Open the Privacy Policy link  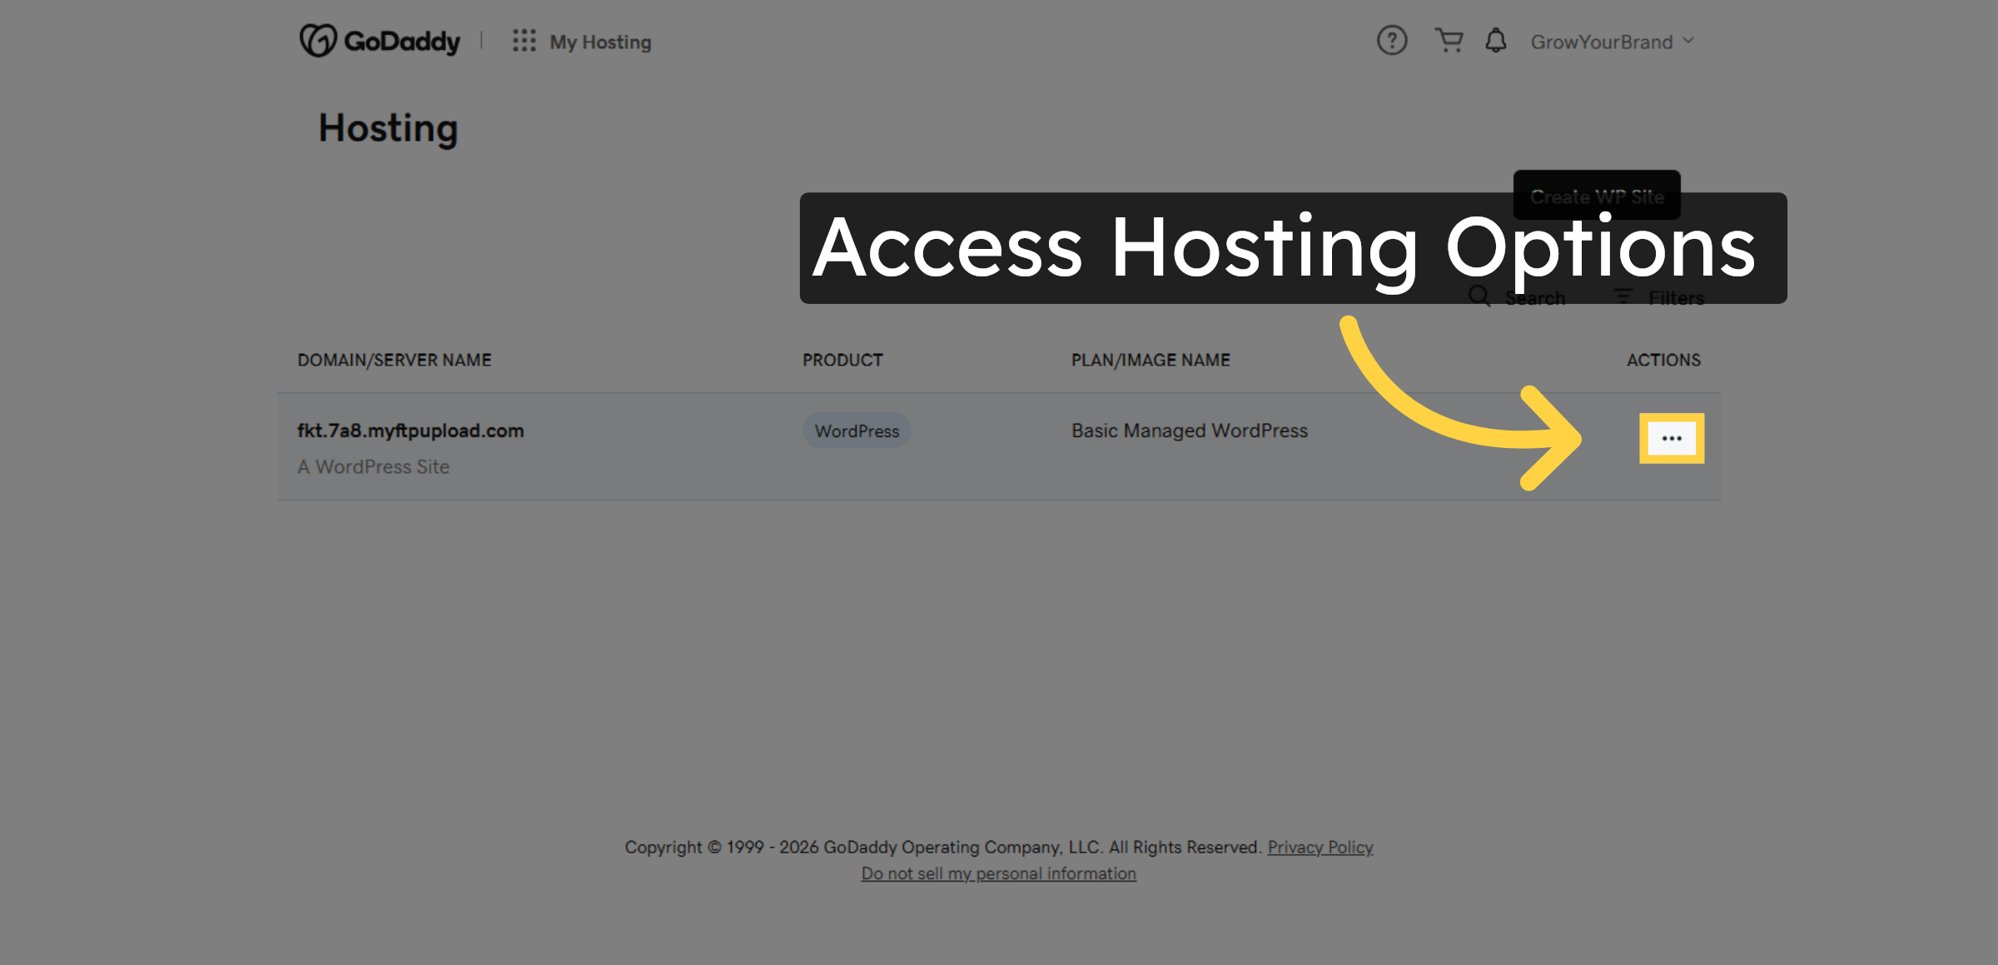(1320, 847)
